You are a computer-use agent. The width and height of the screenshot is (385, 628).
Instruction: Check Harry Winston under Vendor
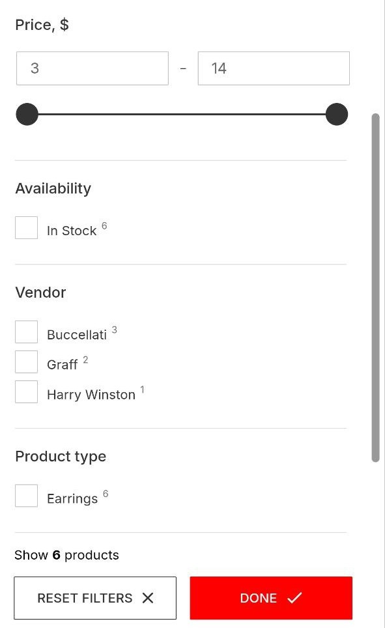[x=26, y=391]
